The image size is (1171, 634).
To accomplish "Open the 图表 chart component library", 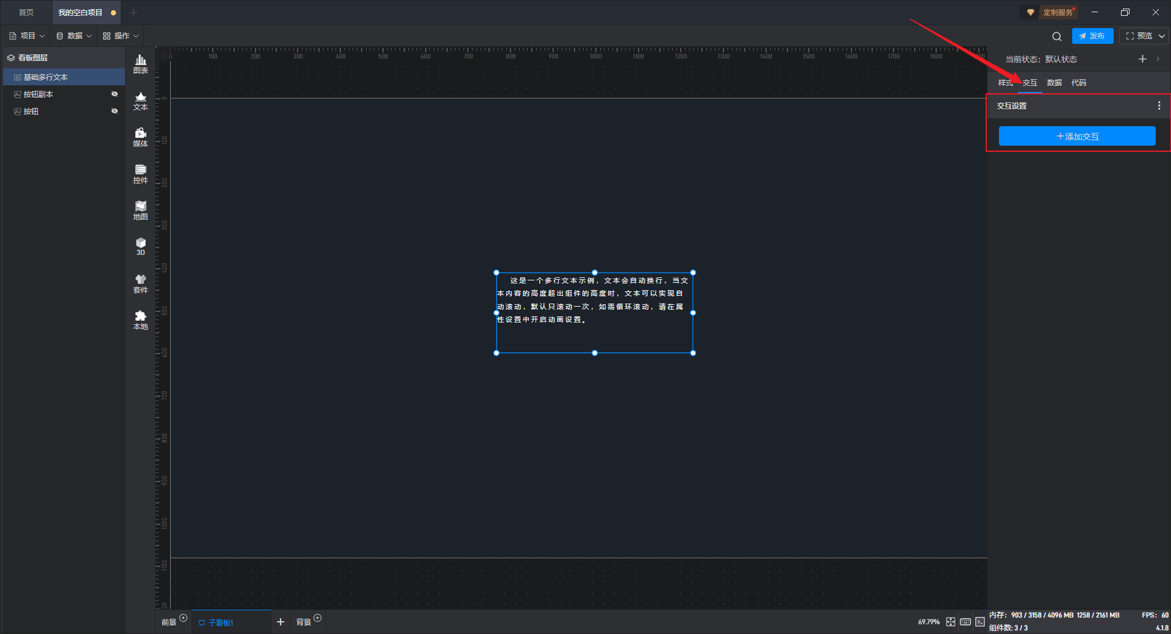I will pos(140,64).
